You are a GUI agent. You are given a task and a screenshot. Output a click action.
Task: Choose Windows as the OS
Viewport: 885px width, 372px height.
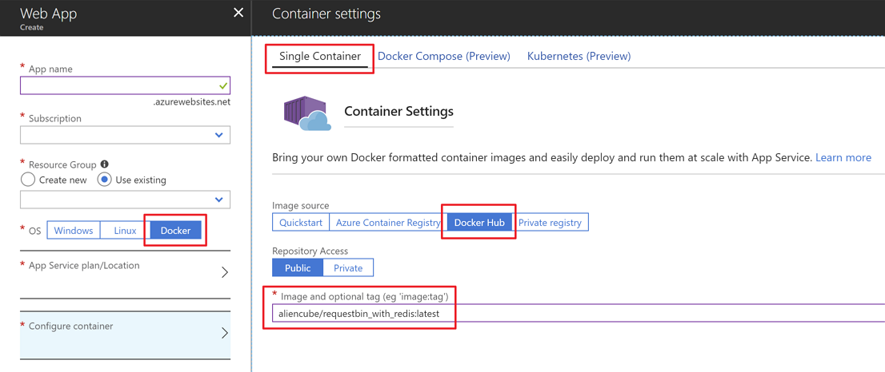coord(74,231)
